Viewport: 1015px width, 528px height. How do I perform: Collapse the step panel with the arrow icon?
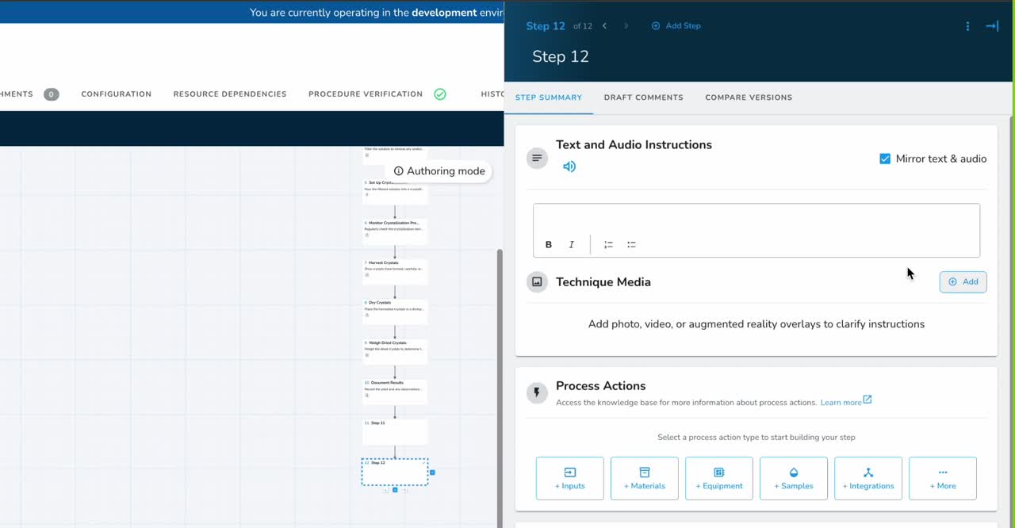pyautogui.click(x=991, y=26)
